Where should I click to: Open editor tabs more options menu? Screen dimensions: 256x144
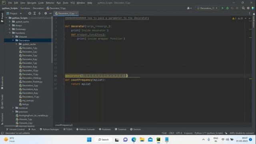(x=250, y=13)
